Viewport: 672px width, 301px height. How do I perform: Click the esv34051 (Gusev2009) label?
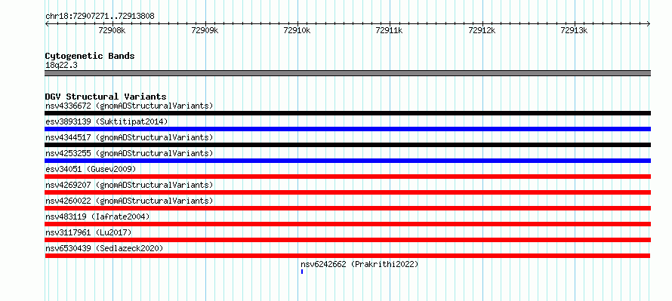[91, 169]
